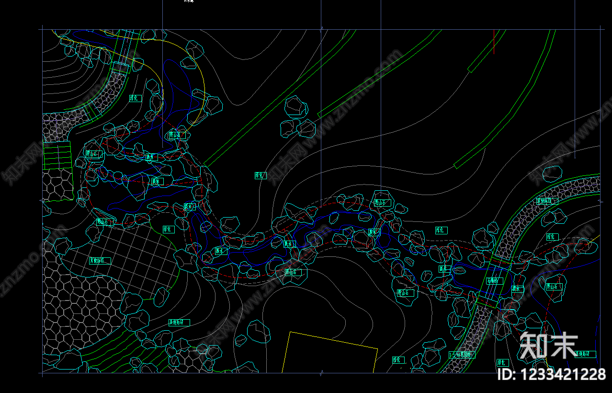Viewport: 612px width, 393px height.
Task: Click the label on the stone bridge
Action: tap(495, 281)
